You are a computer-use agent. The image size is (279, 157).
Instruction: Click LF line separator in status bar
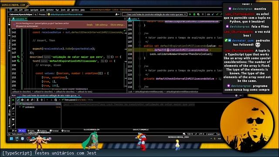(196, 134)
